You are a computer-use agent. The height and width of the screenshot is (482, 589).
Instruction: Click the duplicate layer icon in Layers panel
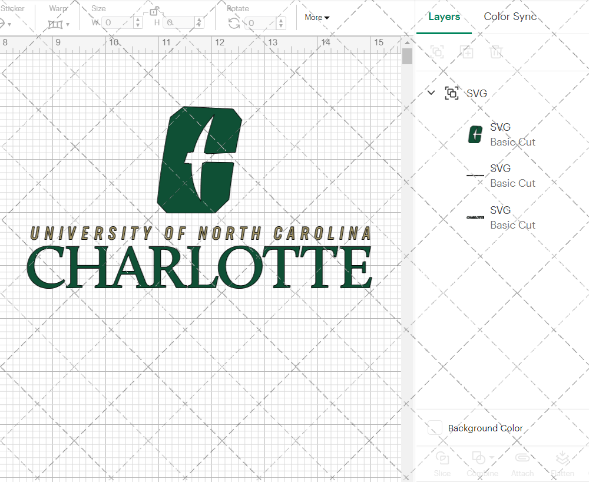[x=467, y=52]
